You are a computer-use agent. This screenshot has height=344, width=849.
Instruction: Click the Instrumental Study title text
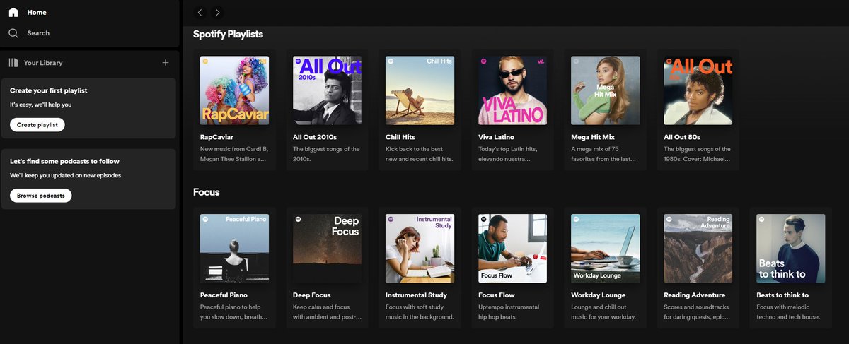416,295
